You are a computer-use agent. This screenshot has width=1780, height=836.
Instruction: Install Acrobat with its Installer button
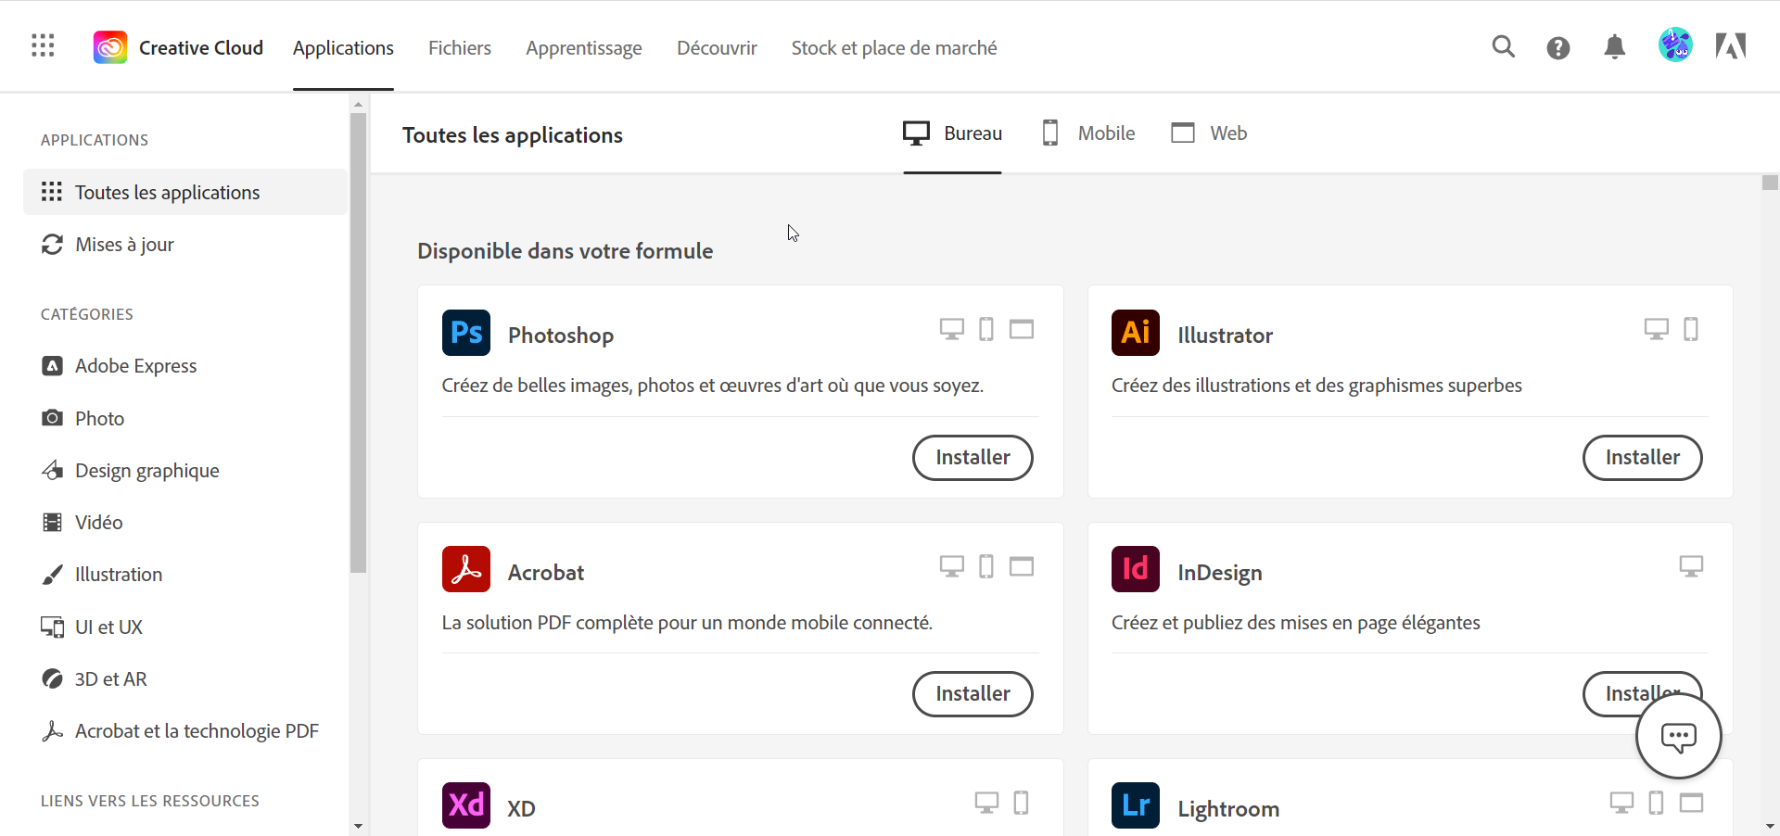pyautogui.click(x=973, y=694)
